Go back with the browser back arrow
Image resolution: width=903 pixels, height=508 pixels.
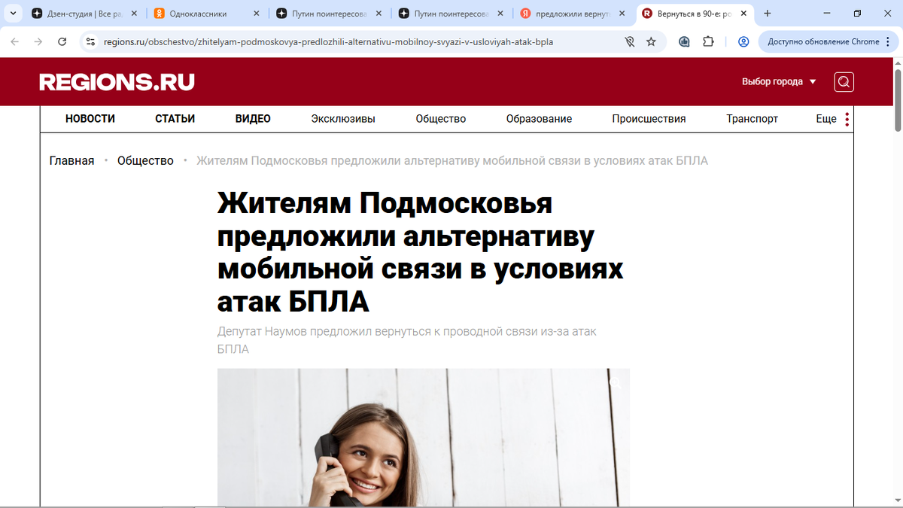(15, 42)
